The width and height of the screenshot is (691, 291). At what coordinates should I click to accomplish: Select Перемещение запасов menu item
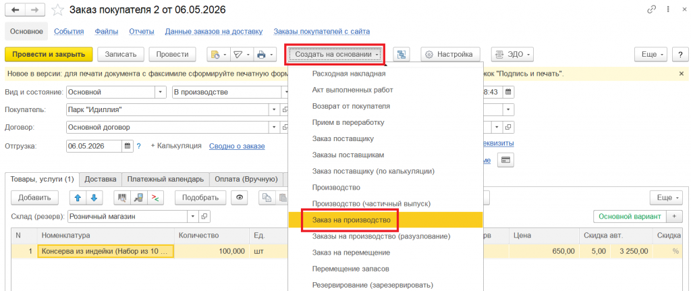(x=385, y=269)
